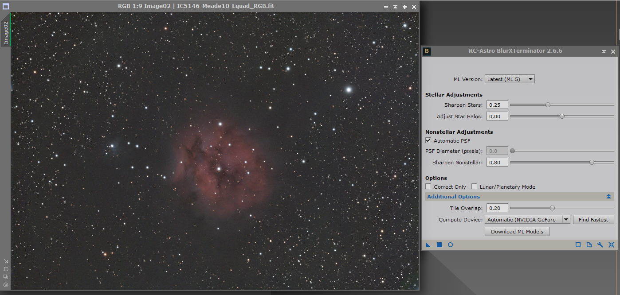
Task: Click the fit-view square icon in image sidebar
Action: [x=6, y=269]
